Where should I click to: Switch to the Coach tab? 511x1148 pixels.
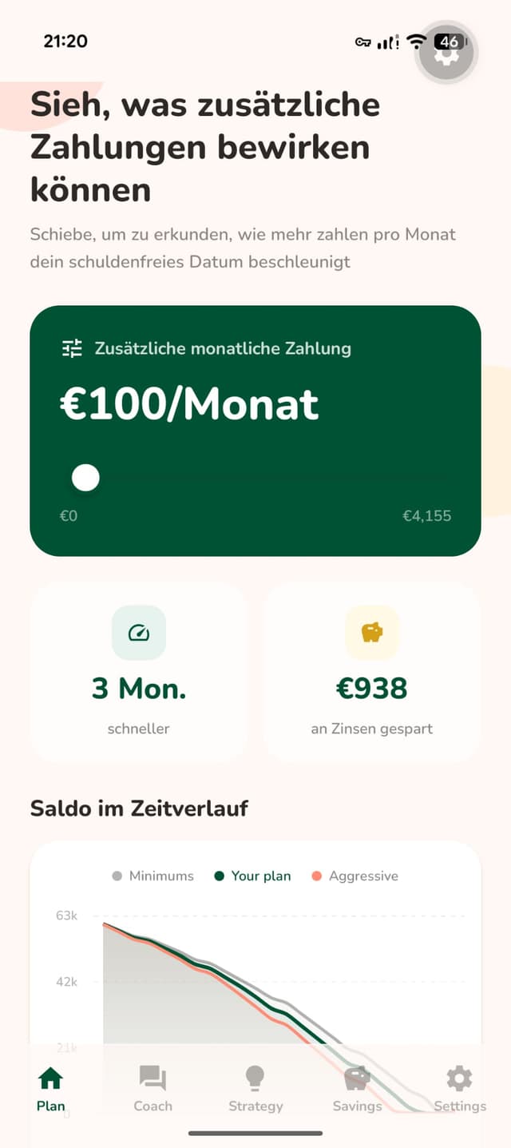[x=153, y=1086]
